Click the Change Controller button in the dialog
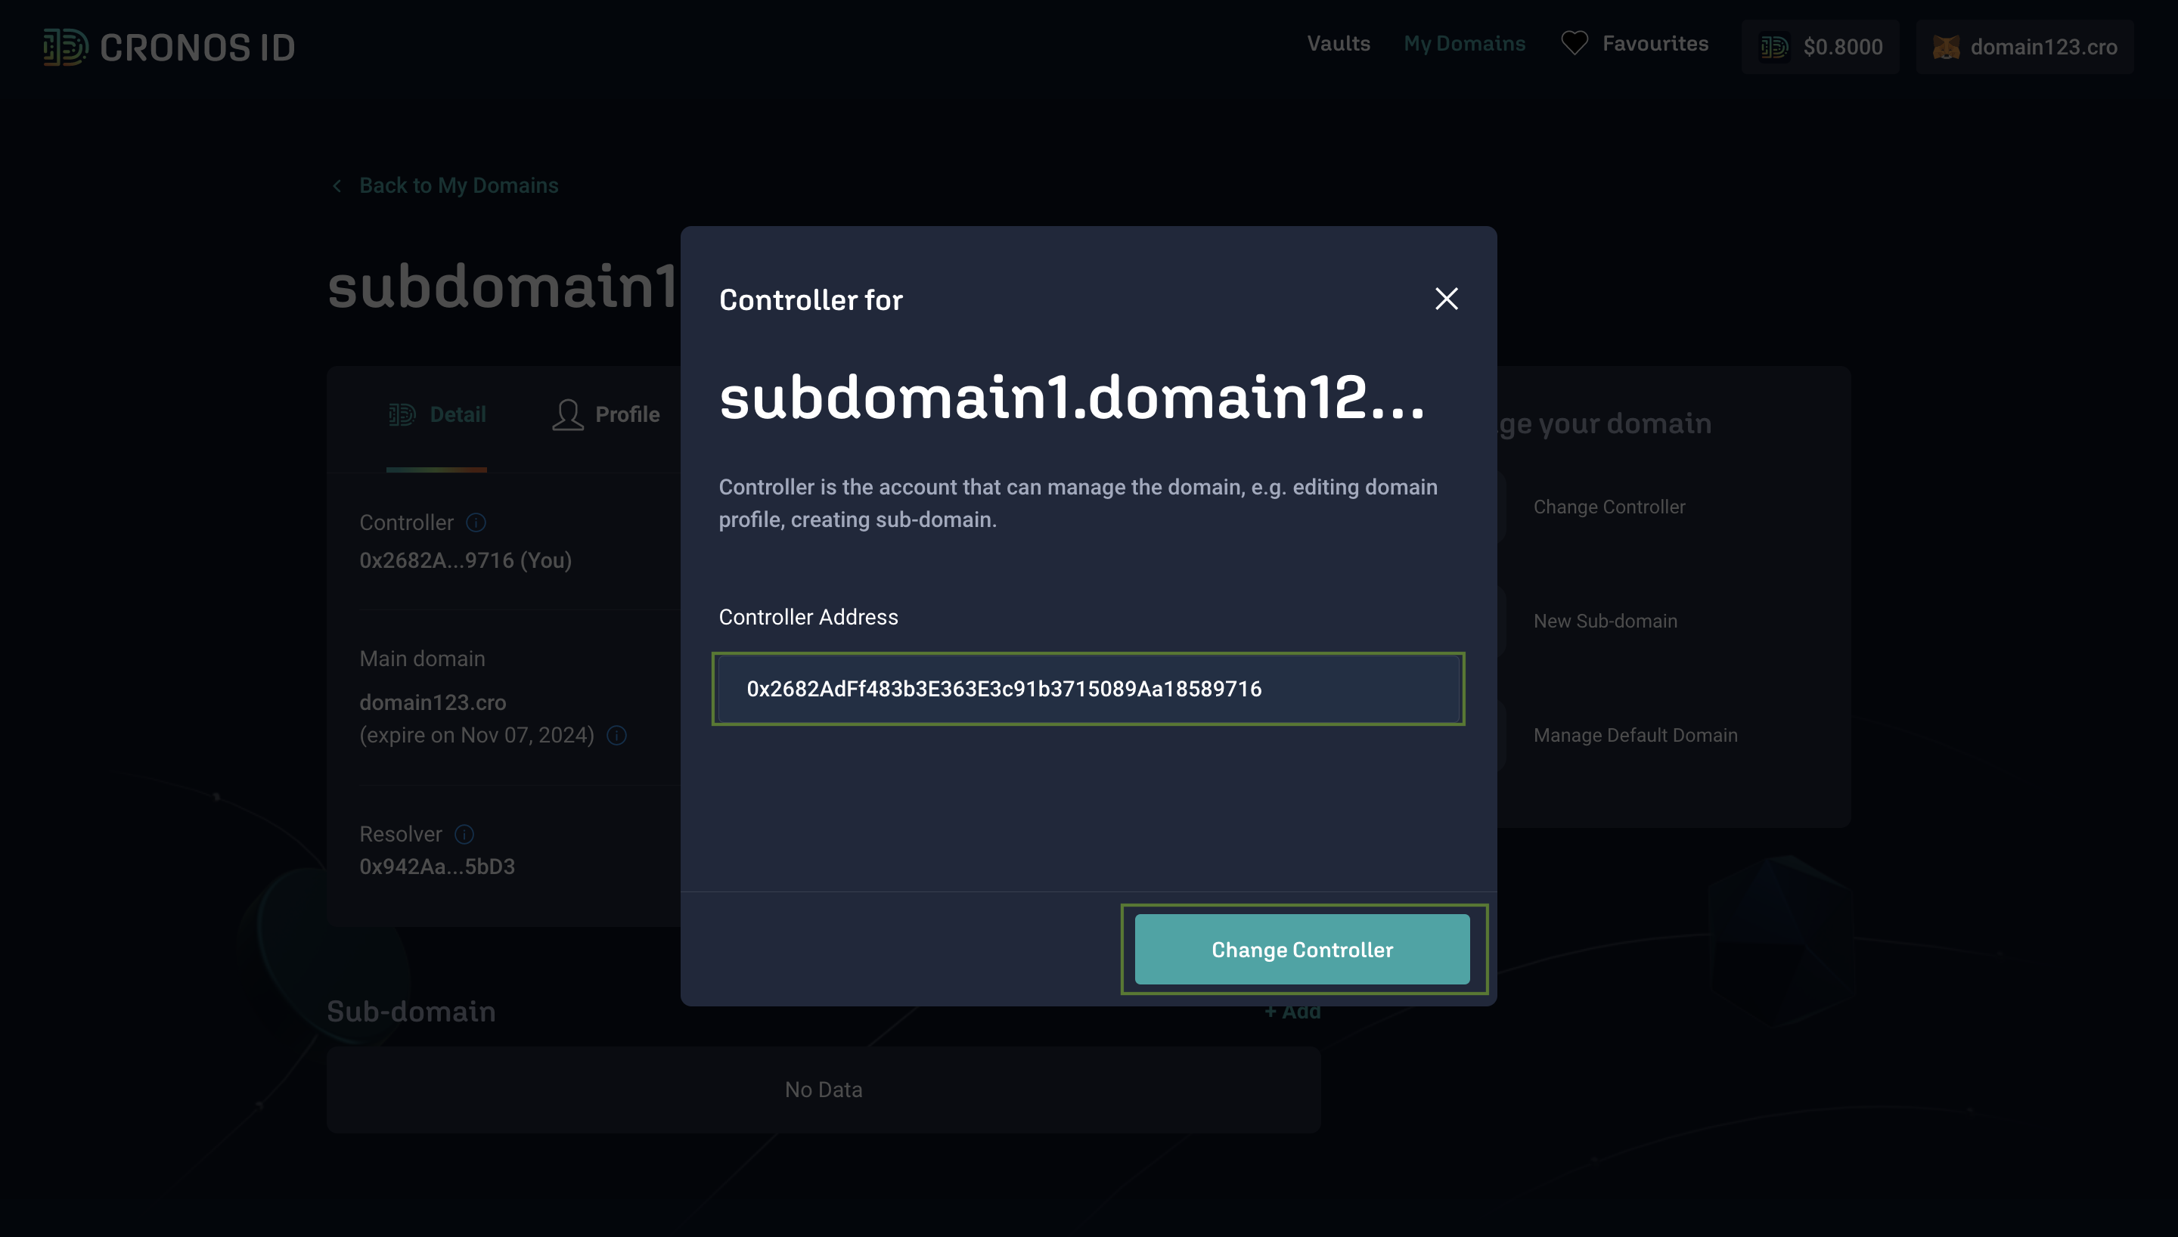The width and height of the screenshot is (2178, 1237). click(x=1302, y=949)
